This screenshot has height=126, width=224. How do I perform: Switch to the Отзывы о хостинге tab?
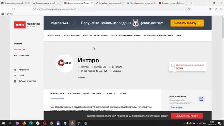coord(173,3)
